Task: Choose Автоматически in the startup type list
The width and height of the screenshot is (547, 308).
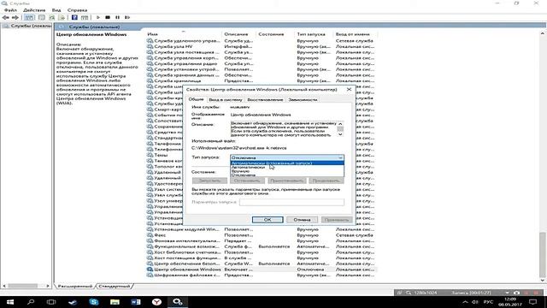Action: pos(287,168)
